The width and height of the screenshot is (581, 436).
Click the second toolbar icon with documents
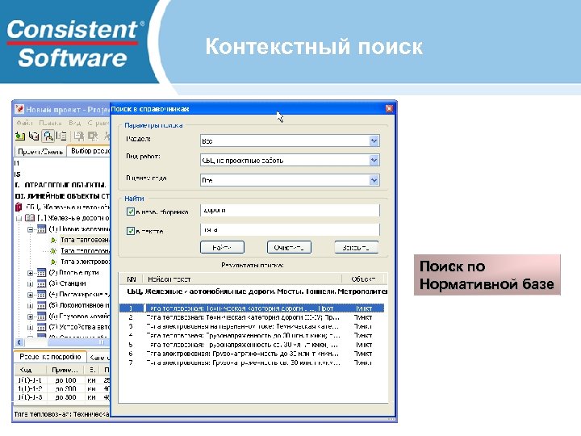[34, 136]
